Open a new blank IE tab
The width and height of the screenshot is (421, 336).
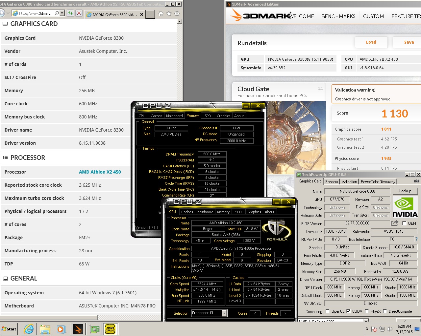tap(150, 14)
